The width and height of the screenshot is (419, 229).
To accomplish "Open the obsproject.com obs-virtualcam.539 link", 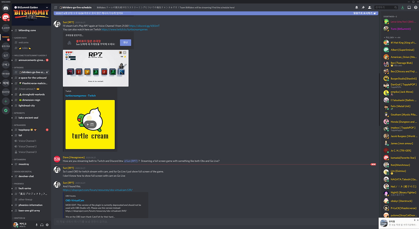I will point(98,190).
